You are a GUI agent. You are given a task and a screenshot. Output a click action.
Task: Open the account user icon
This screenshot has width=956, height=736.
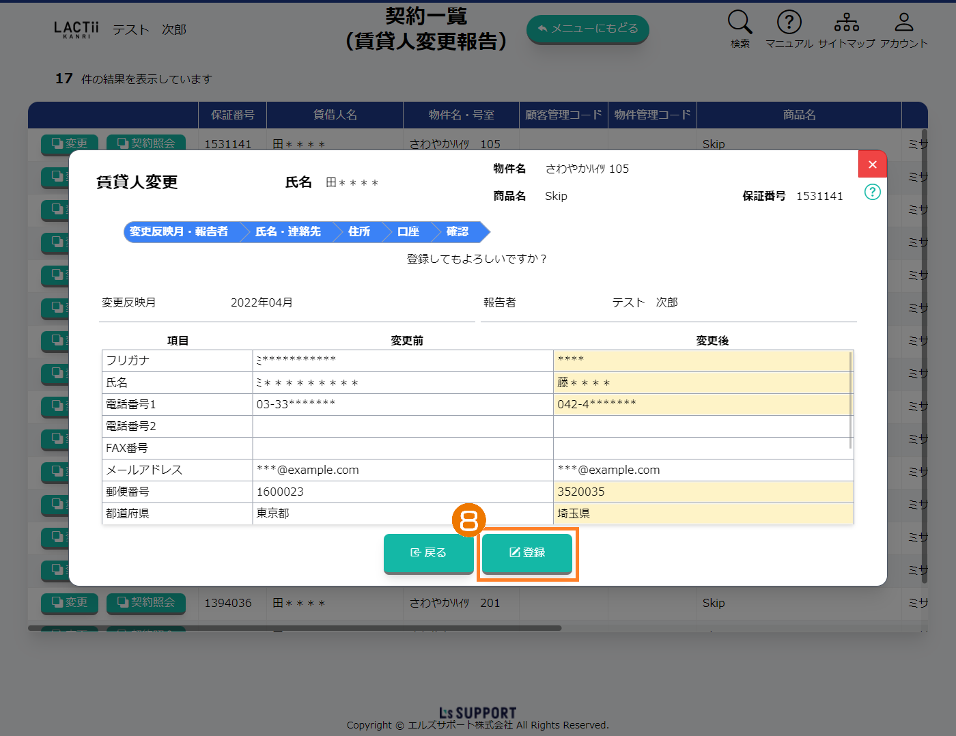903,23
